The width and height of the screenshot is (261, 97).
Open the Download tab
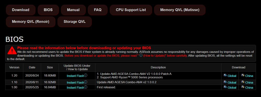(x=21, y=10)
